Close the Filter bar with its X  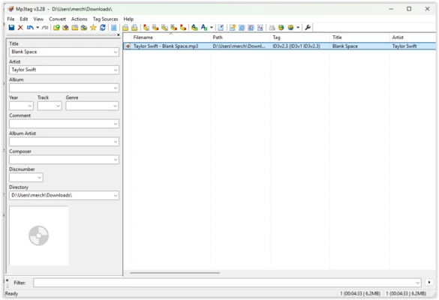(8, 280)
